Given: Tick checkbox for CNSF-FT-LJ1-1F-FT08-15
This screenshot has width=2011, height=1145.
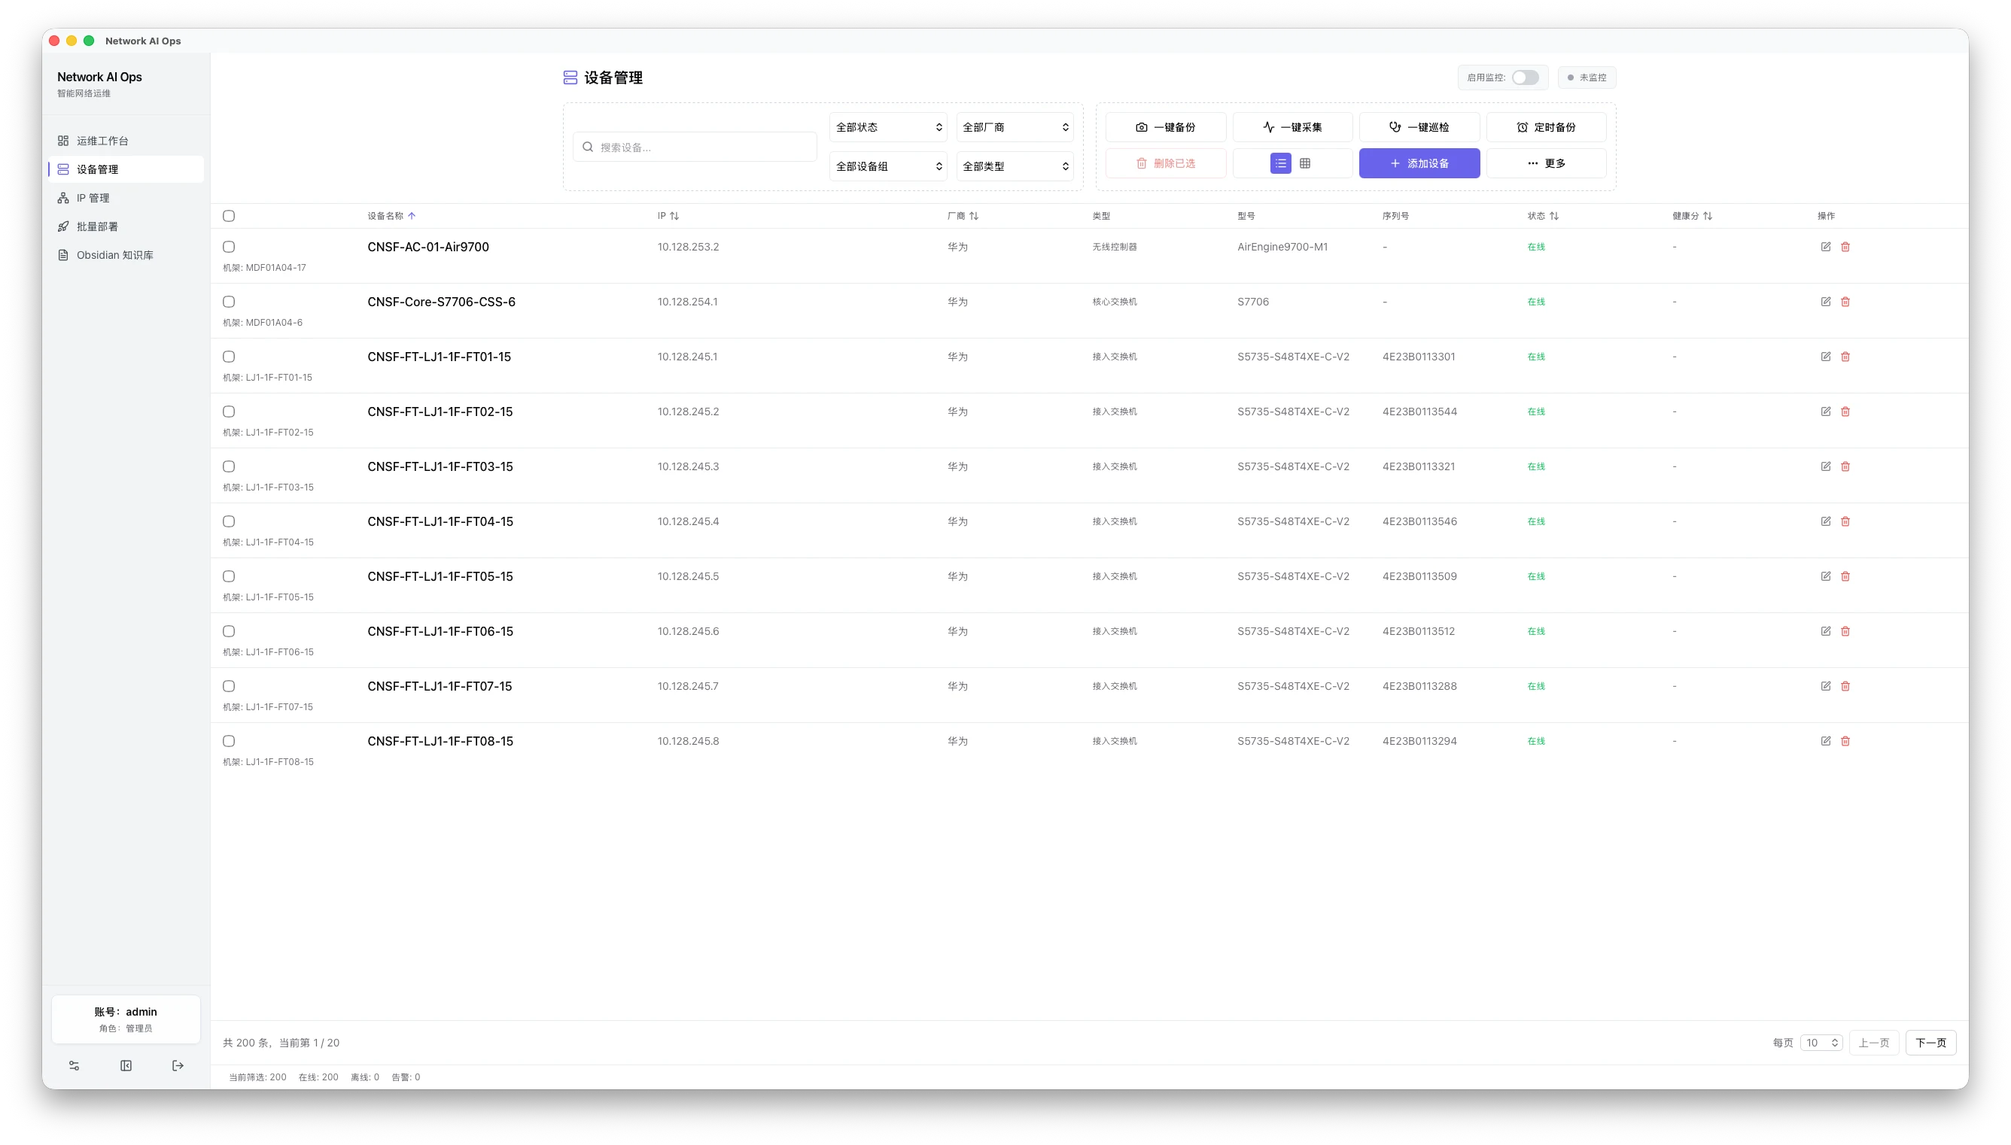Looking at the screenshot, I should [x=229, y=742].
